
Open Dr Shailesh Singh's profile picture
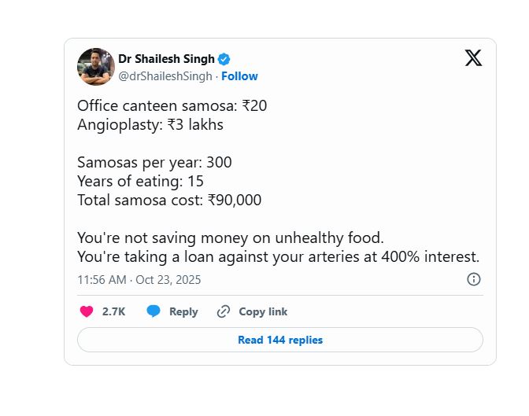(96, 67)
